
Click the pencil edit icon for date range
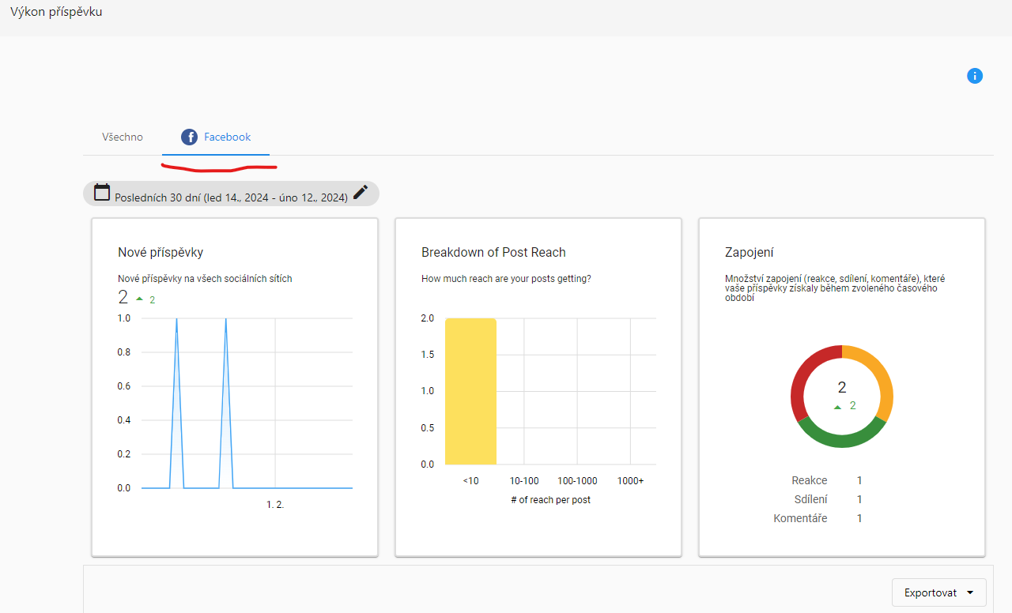pyautogui.click(x=361, y=192)
